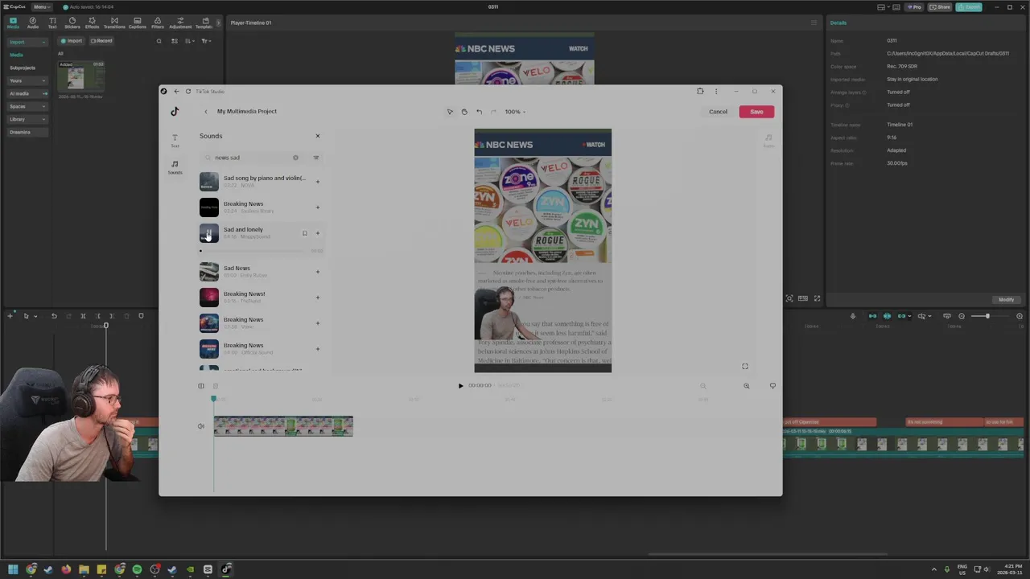1030x579 pixels.
Task: Switch to CapCut Transitions tab
Action: coord(114,23)
